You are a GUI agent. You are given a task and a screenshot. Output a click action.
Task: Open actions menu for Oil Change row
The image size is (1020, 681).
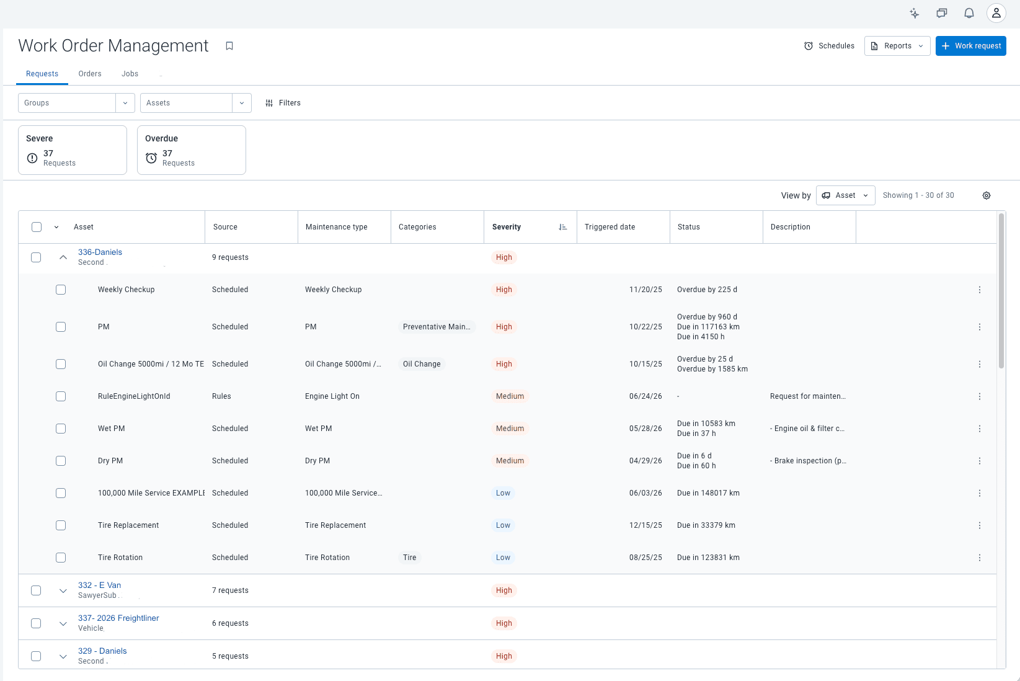980,364
